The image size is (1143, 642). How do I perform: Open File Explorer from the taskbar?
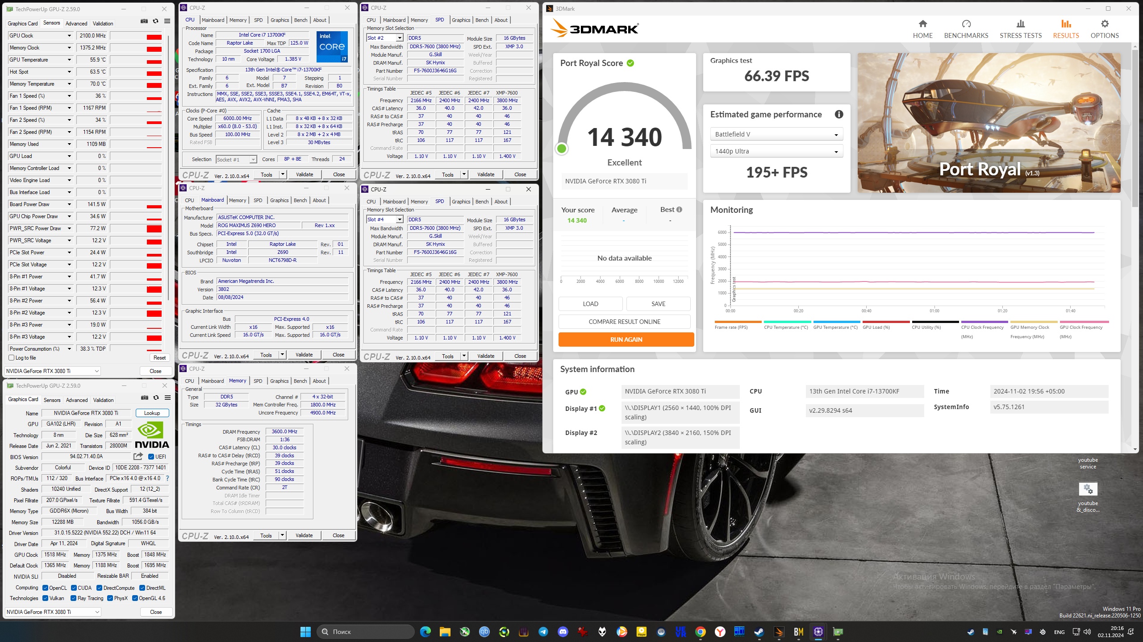(x=445, y=632)
